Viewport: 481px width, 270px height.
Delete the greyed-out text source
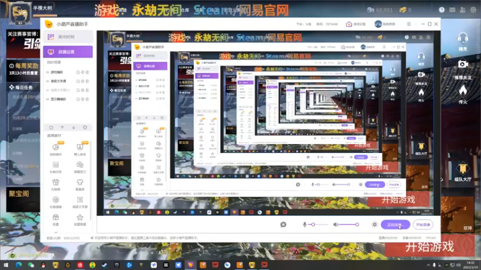87,91
